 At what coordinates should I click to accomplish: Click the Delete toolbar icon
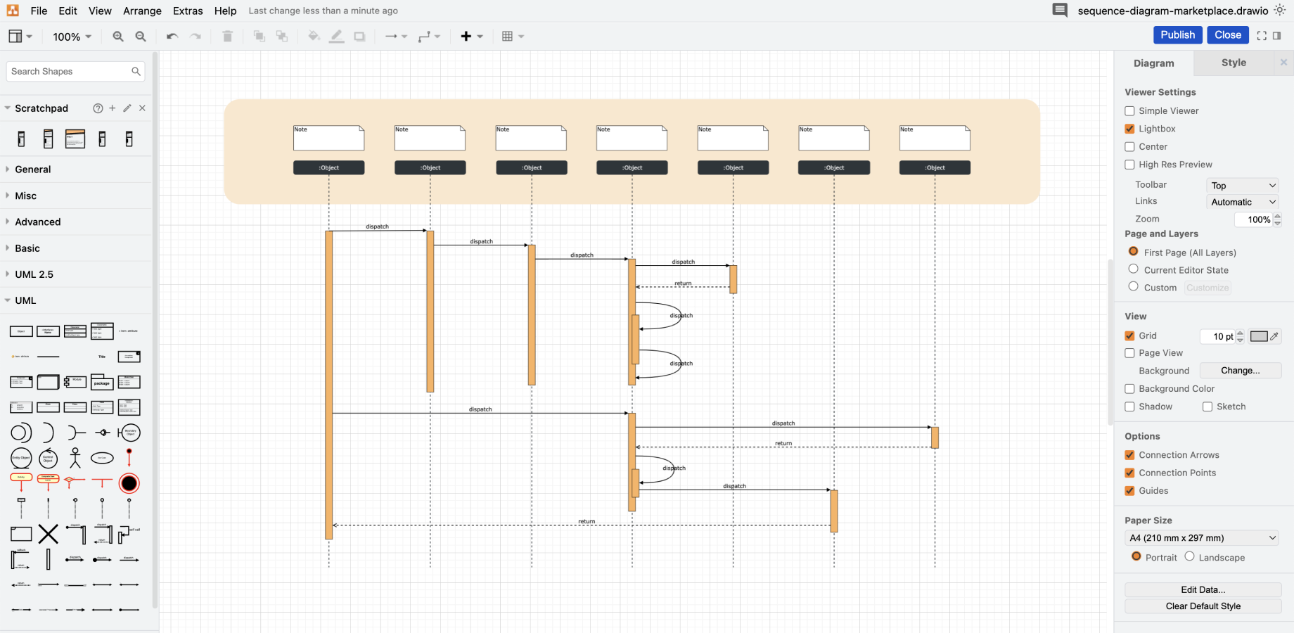[227, 36]
